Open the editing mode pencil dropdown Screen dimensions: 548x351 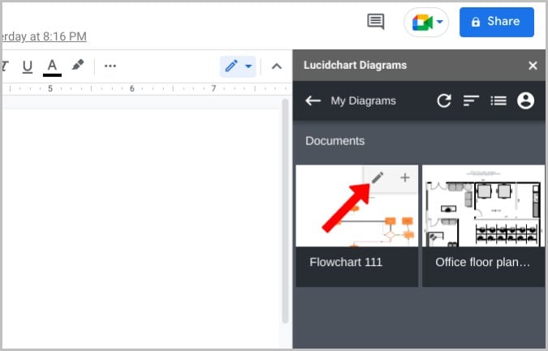238,66
